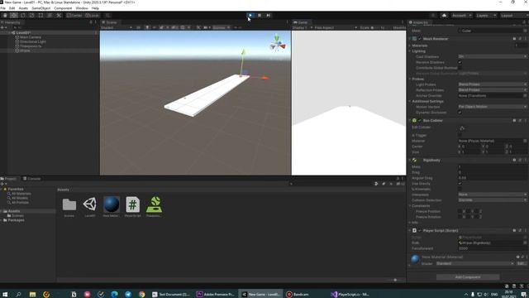Image resolution: width=529 pixels, height=298 pixels.
Task: Open the Free Aspect dropdown
Action: (336, 27)
